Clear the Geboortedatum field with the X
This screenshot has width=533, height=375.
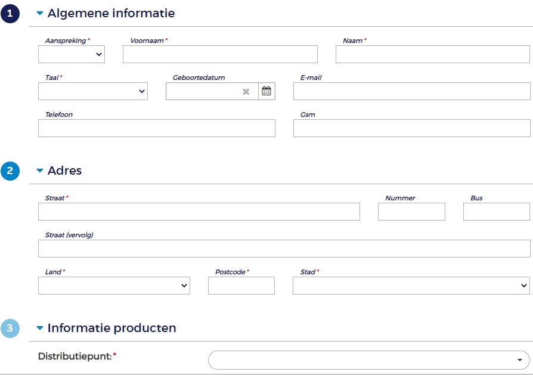246,91
